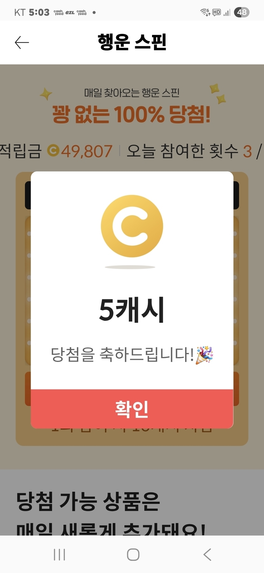Tap the battery indicator showing 48
This screenshot has width=264, height=573.
tap(242, 12)
